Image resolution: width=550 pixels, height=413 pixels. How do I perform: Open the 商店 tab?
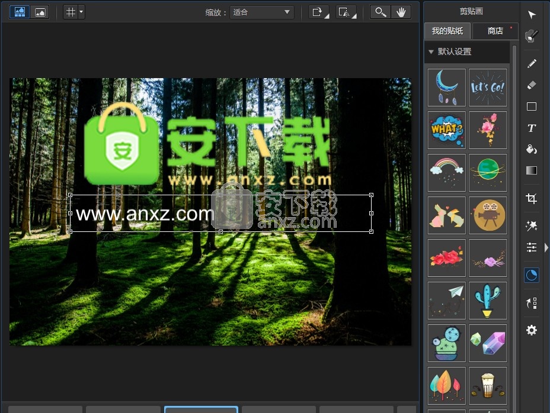pos(495,31)
